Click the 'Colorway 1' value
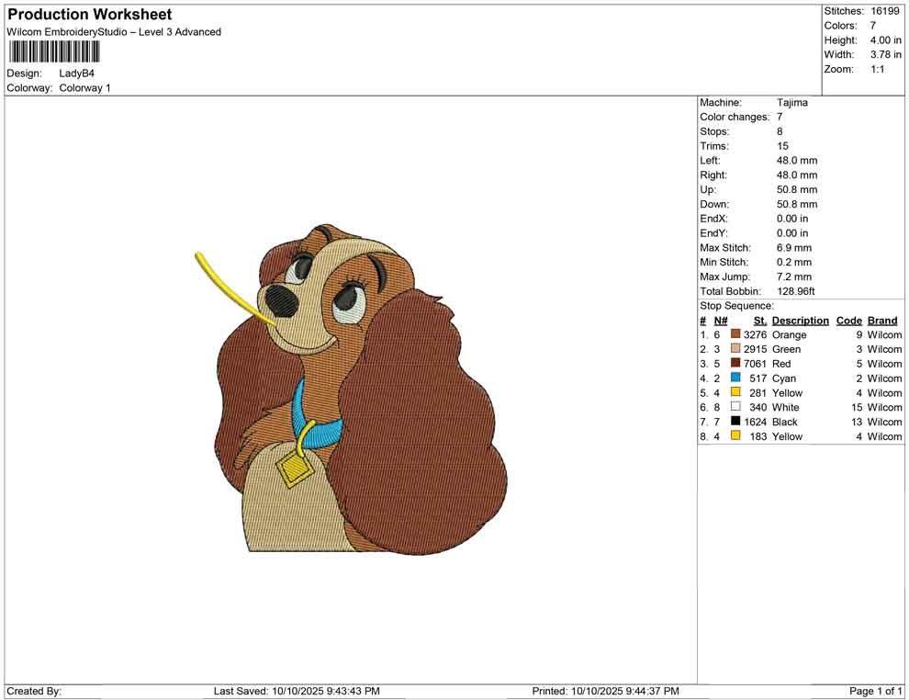 pyautogui.click(x=84, y=88)
